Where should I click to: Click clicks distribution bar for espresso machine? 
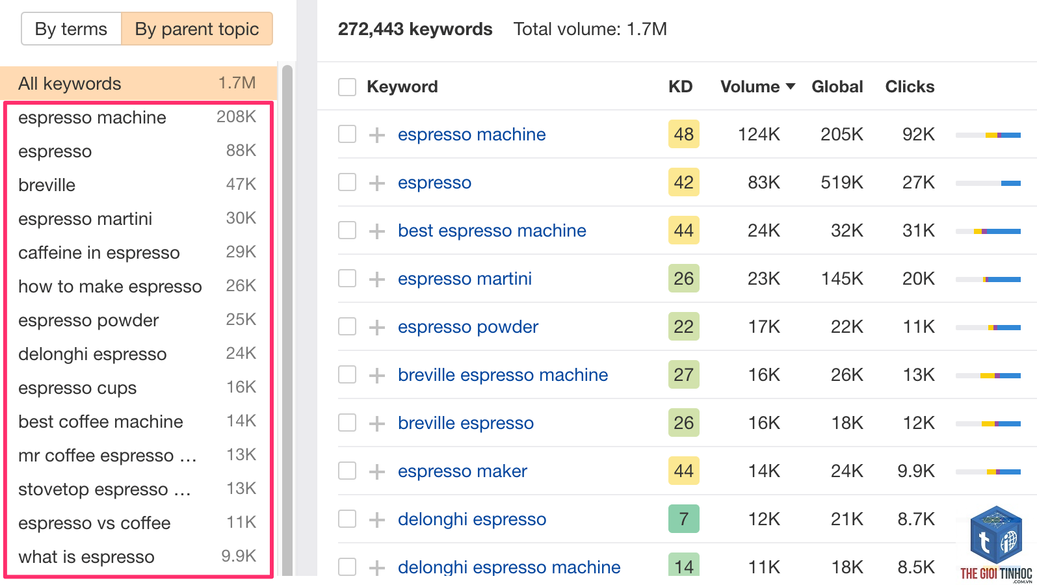point(988,135)
